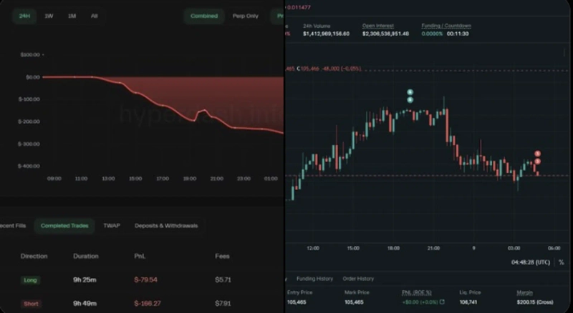Screen dimensions: 573x313
Task: Select the Perp Only filter
Action: click(246, 16)
